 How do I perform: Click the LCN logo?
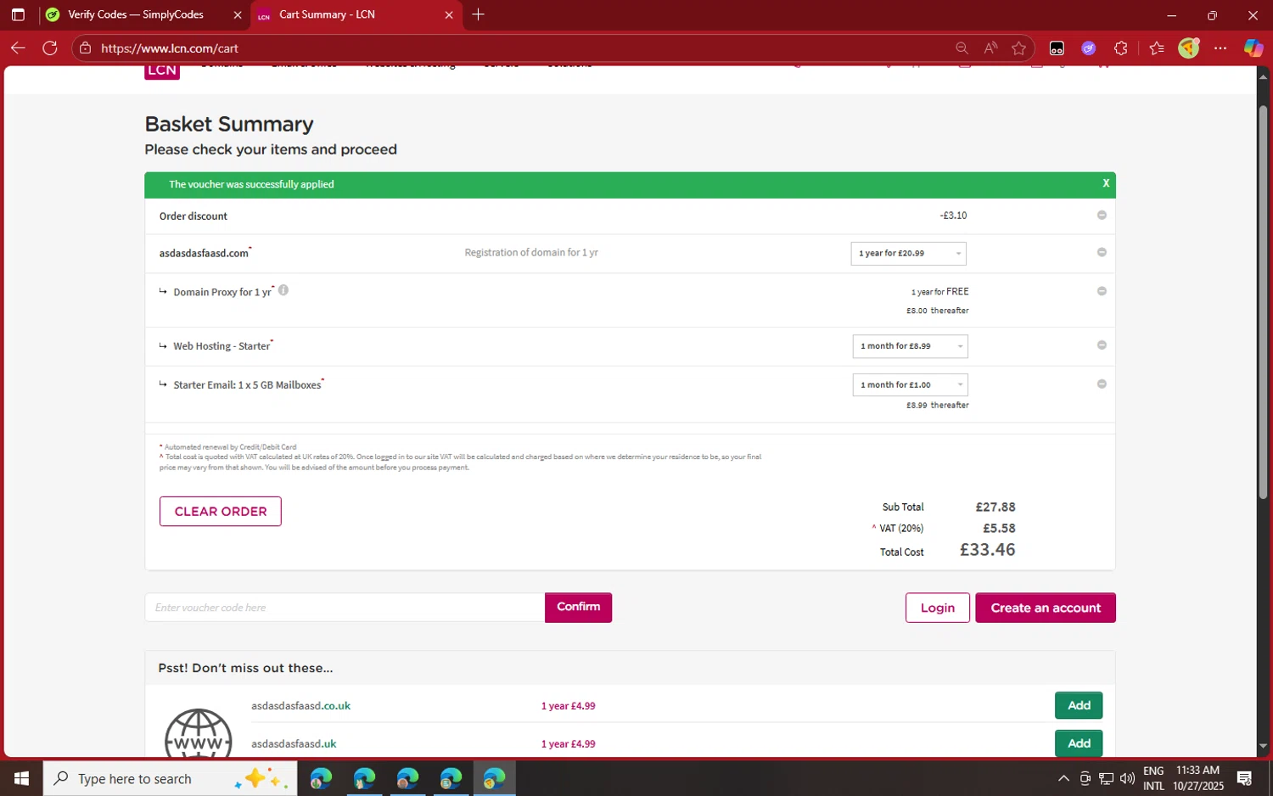click(162, 71)
